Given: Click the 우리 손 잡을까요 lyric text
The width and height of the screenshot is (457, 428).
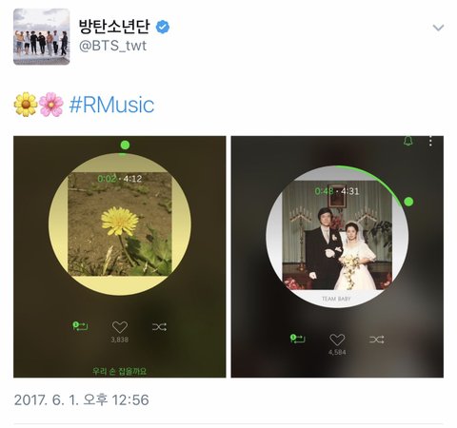Looking at the screenshot, I should (x=120, y=371).
